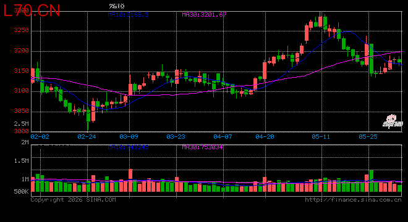Click the 1.5M volume axis label
This screenshot has height=222, width=408.
[22, 161]
